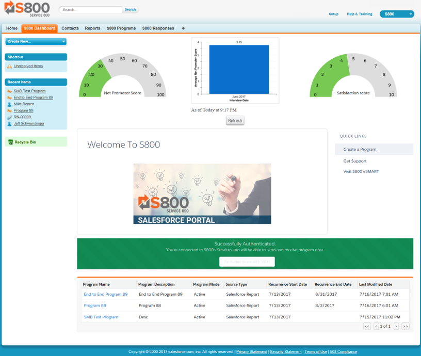The image size is (421, 356).
Task: Click the contact icon beside Jeff Schwendinger
Action: point(10,124)
